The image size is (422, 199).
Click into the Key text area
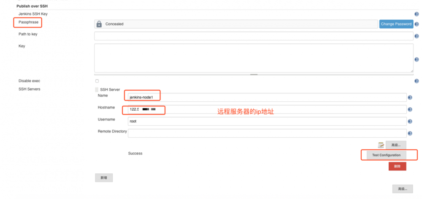point(254,58)
